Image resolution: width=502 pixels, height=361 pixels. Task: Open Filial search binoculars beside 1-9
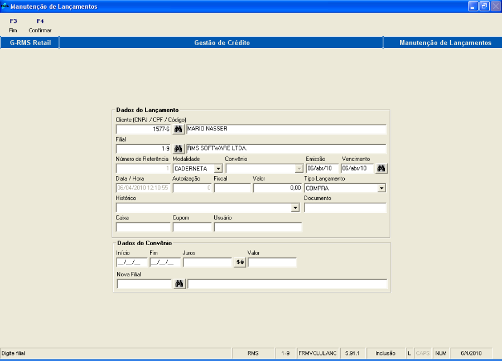pos(178,149)
